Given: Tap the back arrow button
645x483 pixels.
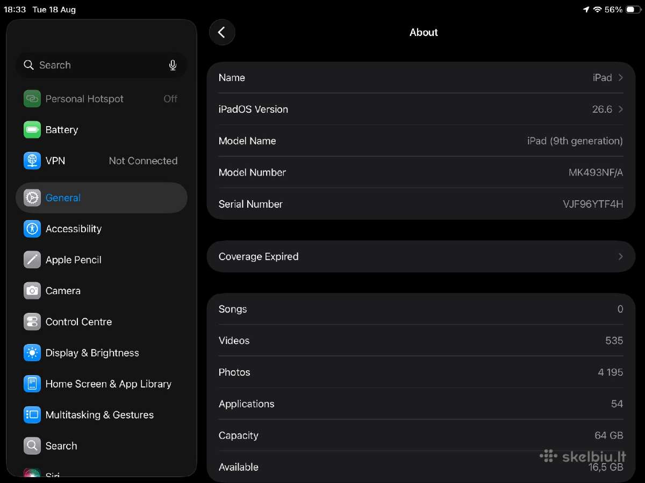Looking at the screenshot, I should coord(222,32).
